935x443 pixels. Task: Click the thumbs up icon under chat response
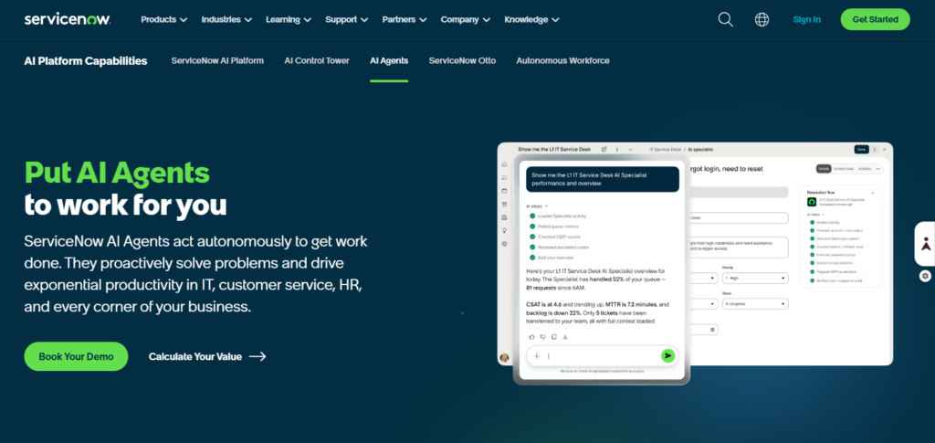tap(532, 337)
